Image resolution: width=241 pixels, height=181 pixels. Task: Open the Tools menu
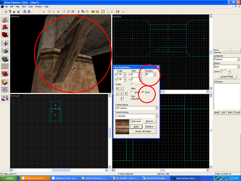tap(30, 6)
